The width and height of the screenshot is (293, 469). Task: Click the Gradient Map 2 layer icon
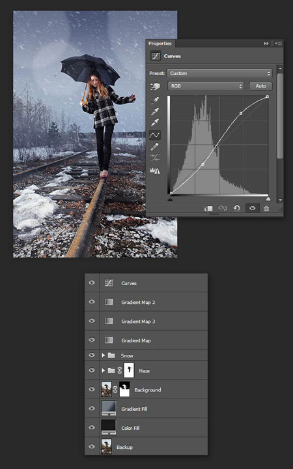point(109,302)
